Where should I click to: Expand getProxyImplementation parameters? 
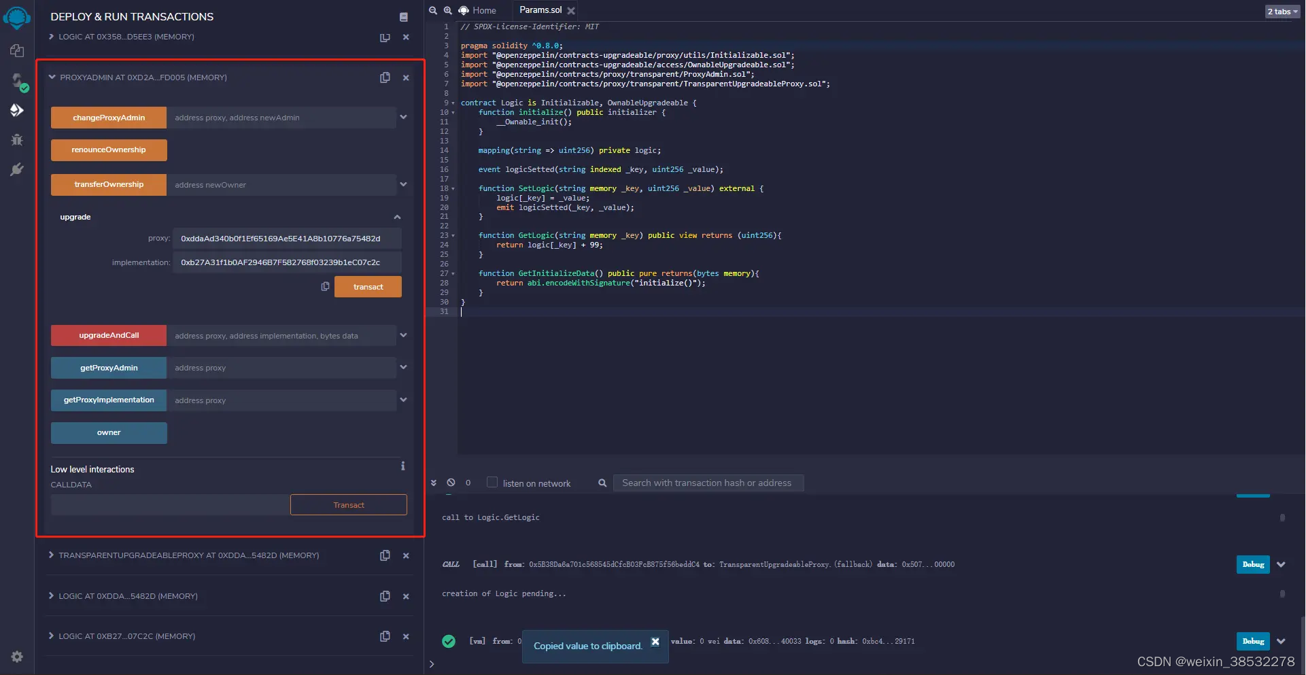coord(403,400)
